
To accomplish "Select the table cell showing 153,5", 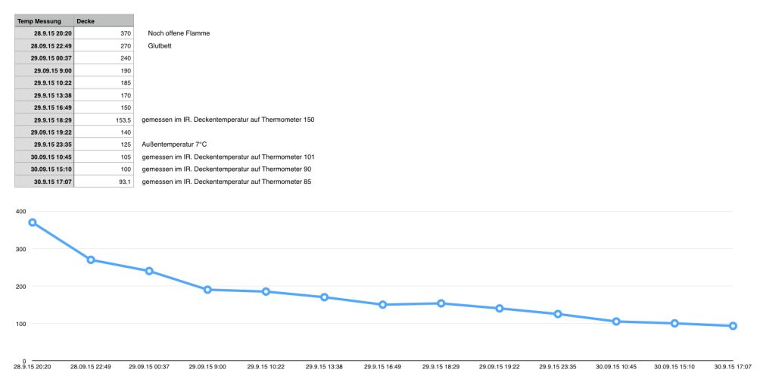I will 123,120.
